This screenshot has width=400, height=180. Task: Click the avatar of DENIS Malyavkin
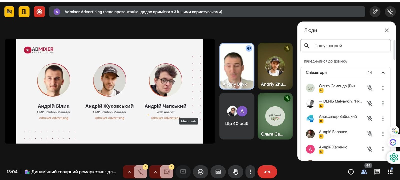(x=310, y=103)
